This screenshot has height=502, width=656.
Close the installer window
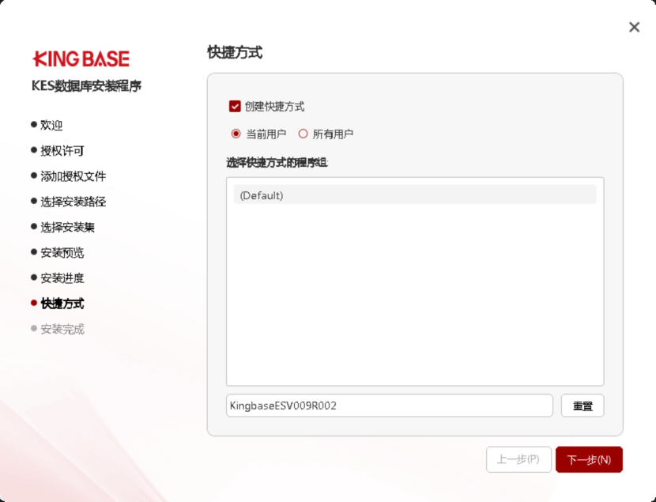634,27
